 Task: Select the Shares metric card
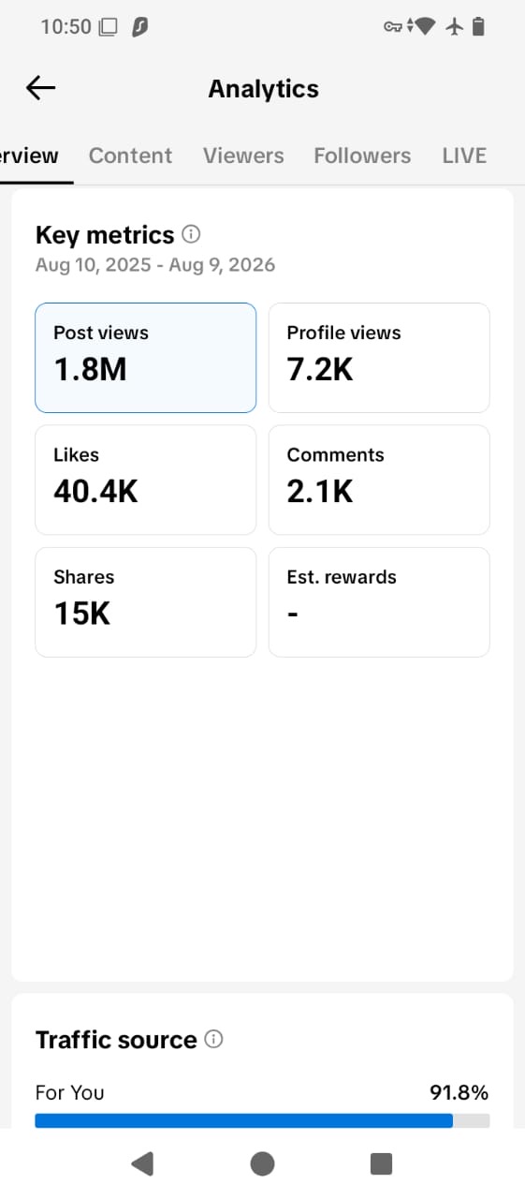click(146, 602)
